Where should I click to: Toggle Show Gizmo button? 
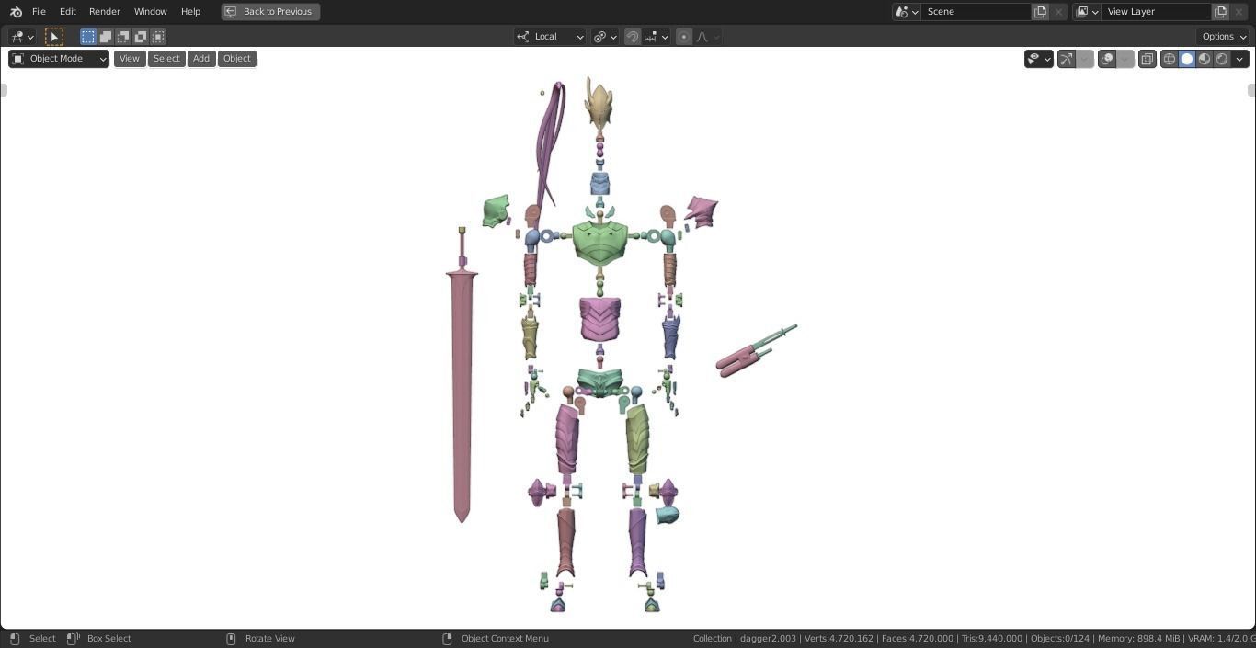pos(1067,59)
